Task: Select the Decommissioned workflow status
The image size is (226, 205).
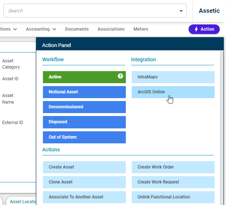Action: click(84, 107)
